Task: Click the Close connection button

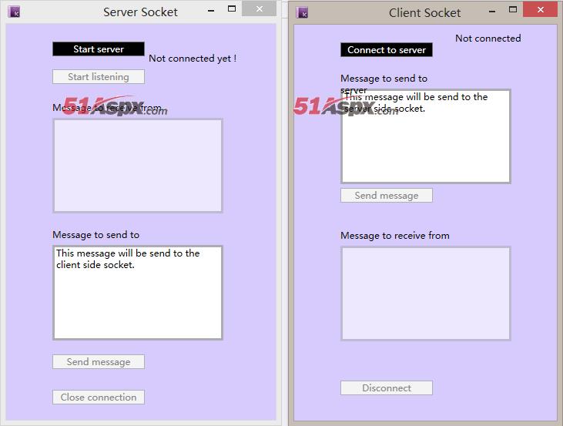Action: click(x=99, y=397)
